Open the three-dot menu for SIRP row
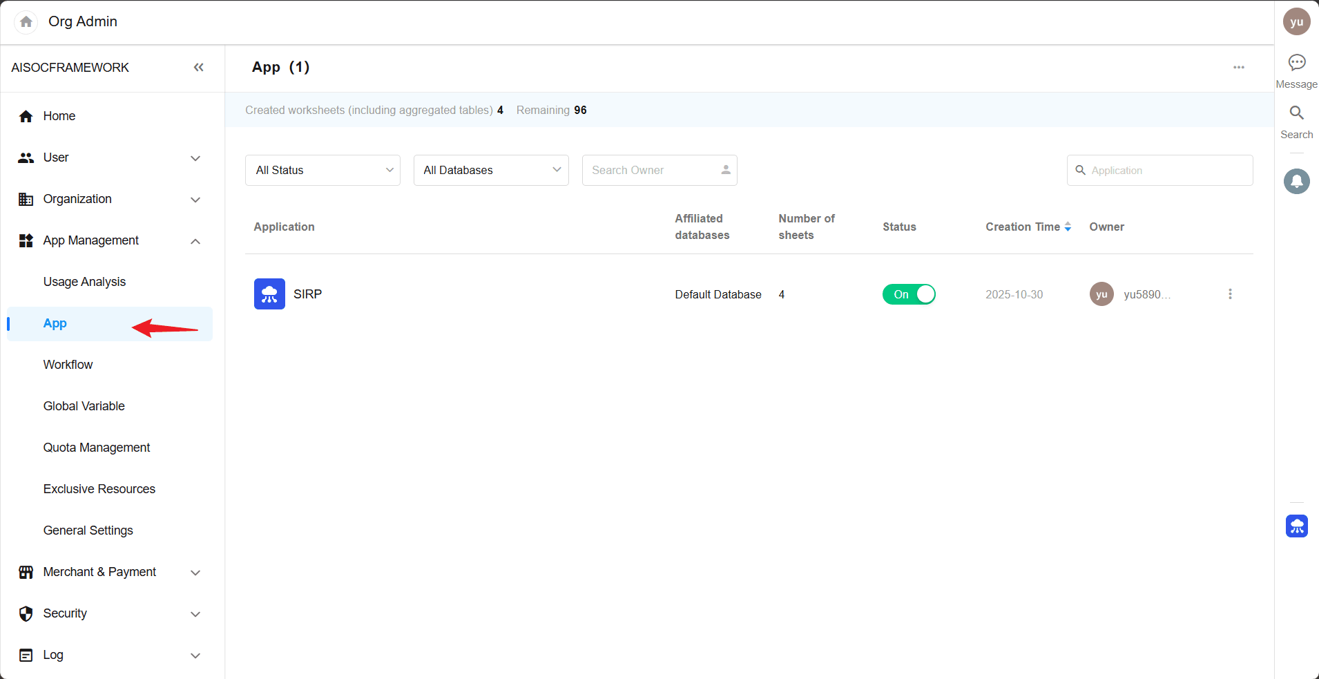 [1229, 294]
